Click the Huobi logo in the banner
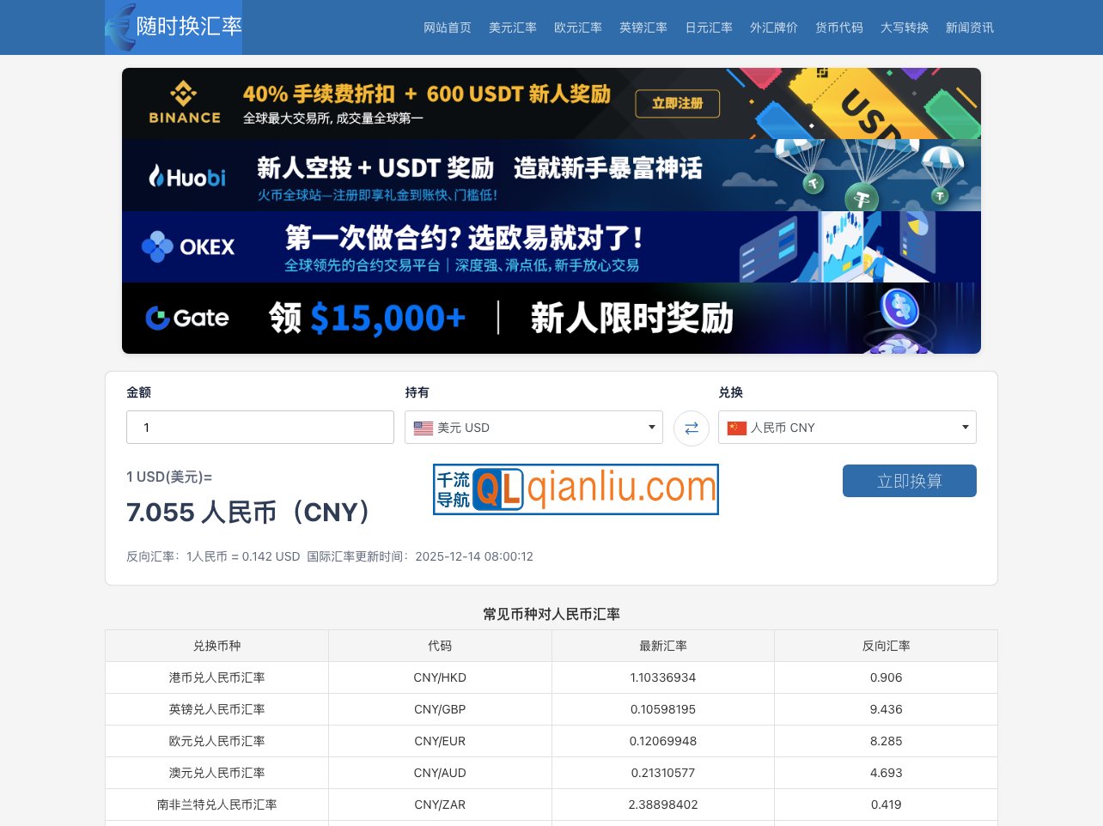This screenshot has width=1103, height=826. point(186,175)
